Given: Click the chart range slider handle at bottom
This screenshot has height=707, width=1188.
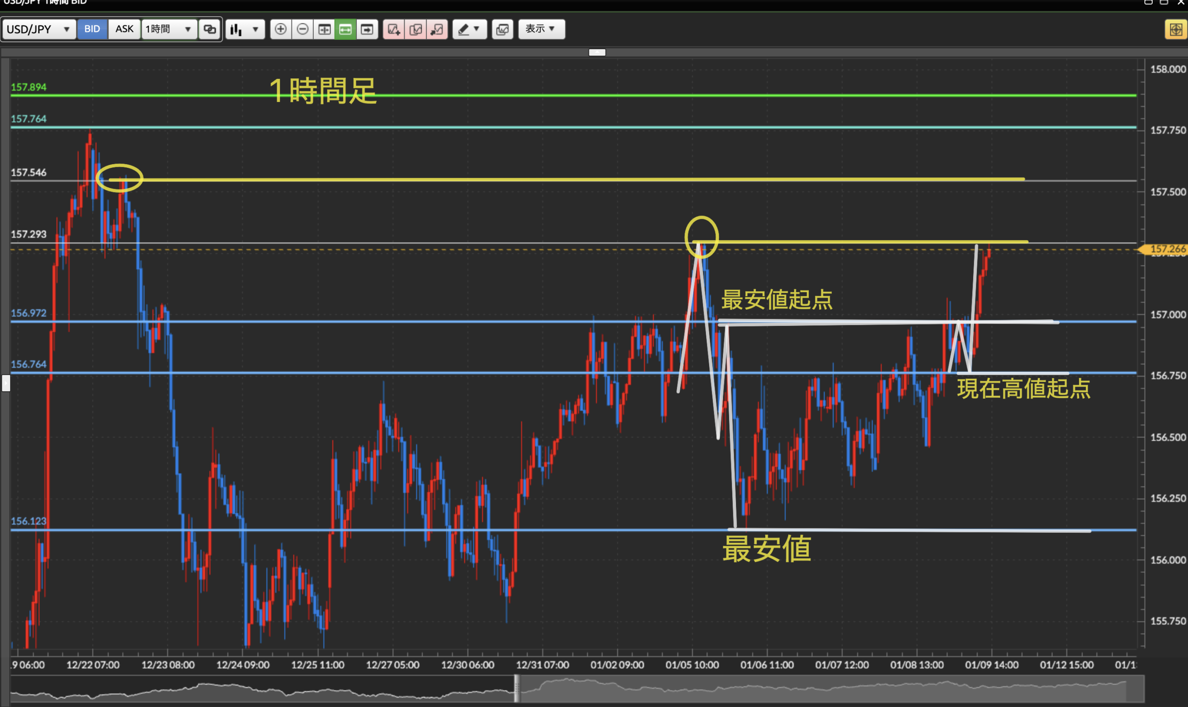Looking at the screenshot, I should coord(517,688).
